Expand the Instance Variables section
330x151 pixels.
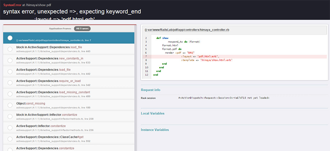[x=155, y=130]
